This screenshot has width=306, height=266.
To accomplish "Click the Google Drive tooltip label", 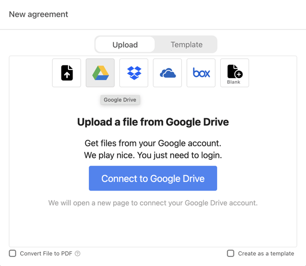I will [120, 100].
